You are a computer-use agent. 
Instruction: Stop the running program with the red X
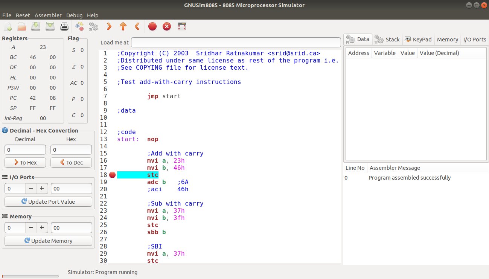click(166, 26)
